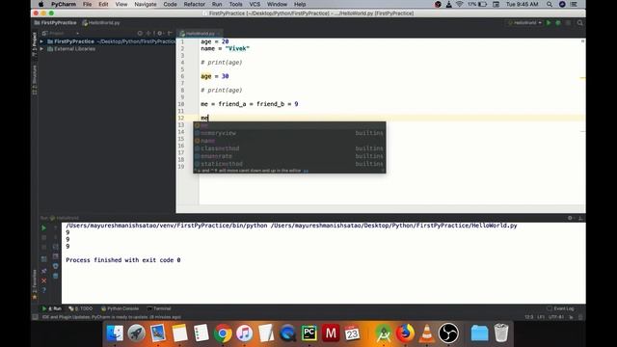Screen dimensions: 617x347
Task: Select the classmethod completion suggestion
Action: point(289,148)
